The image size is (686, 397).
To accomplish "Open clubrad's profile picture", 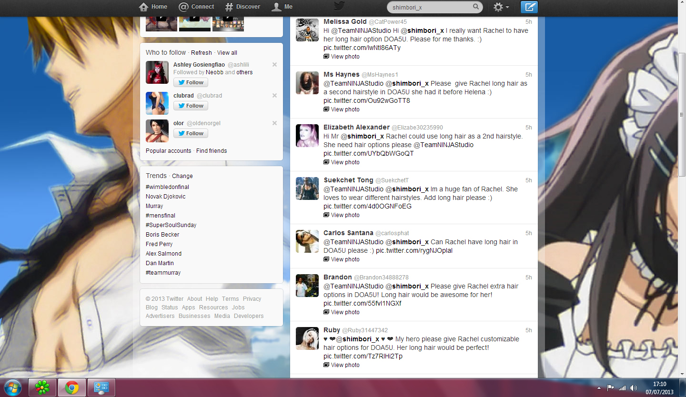I will pos(157,103).
